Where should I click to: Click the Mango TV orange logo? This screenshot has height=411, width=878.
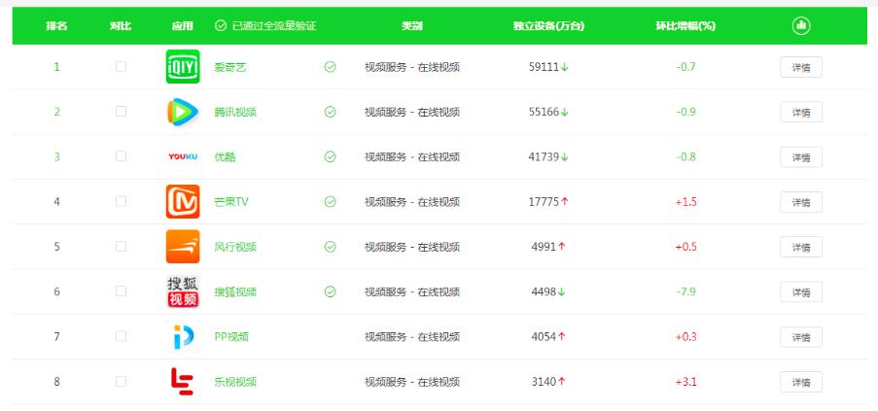(x=183, y=201)
